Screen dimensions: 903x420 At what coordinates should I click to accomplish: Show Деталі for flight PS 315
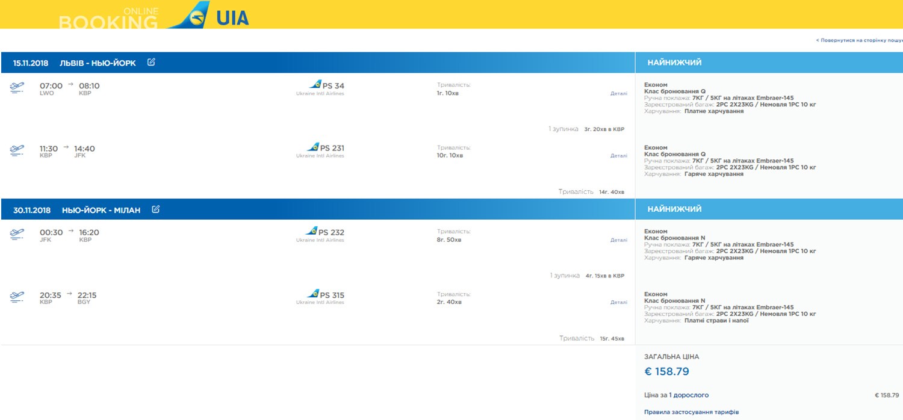pyautogui.click(x=618, y=303)
